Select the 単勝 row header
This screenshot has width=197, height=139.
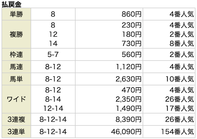coord(16,14)
